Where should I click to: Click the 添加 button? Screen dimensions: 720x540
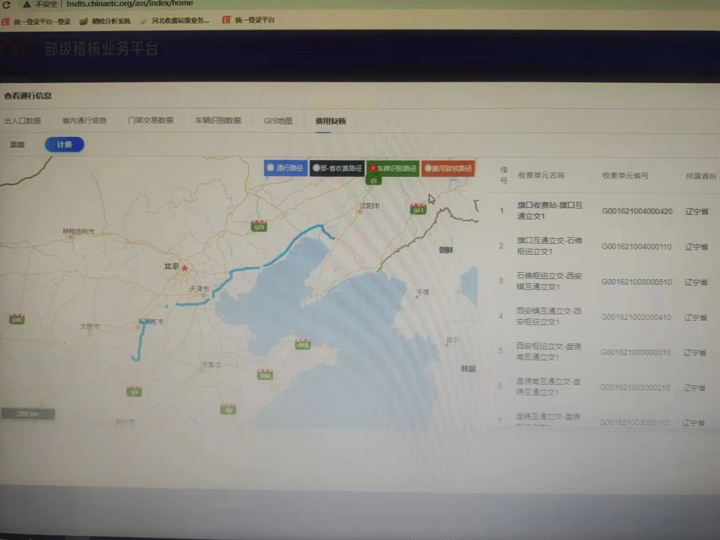[x=17, y=145]
